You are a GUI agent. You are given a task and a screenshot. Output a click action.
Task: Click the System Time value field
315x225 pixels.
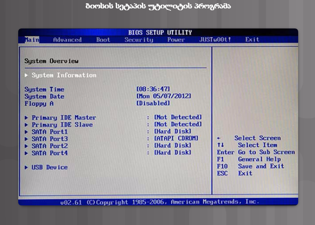[x=153, y=89]
